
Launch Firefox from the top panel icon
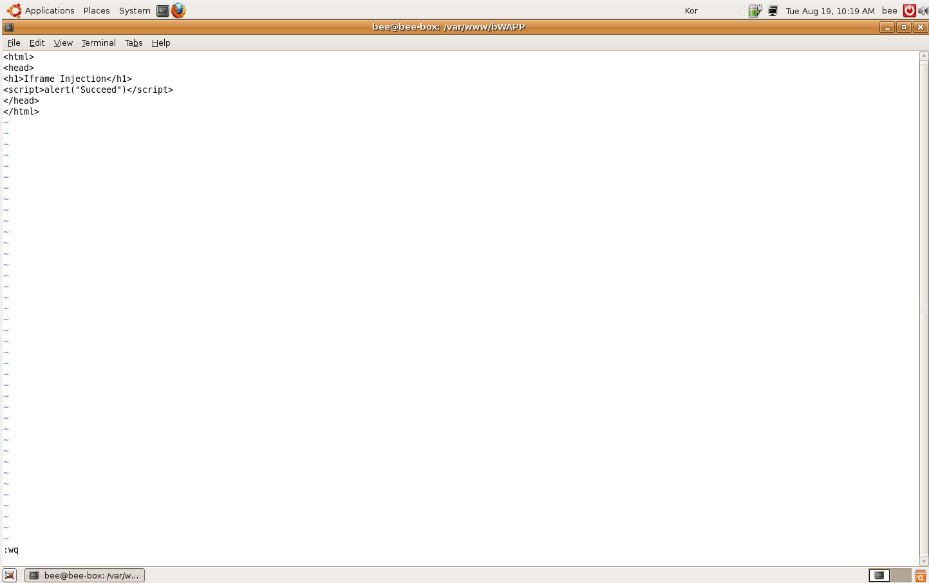coord(178,10)
